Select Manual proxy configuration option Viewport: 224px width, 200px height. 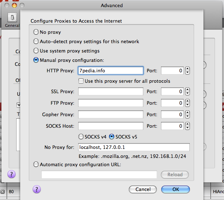tap(36, 60)
